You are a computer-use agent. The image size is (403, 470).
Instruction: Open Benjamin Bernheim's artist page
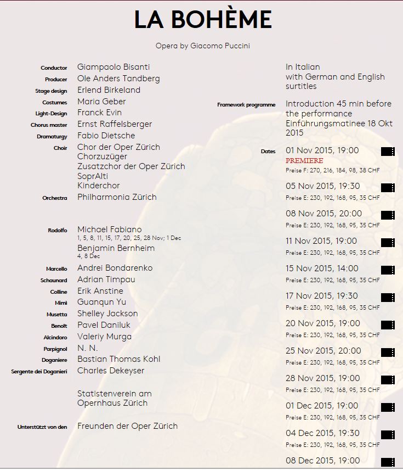pos(116,248)
